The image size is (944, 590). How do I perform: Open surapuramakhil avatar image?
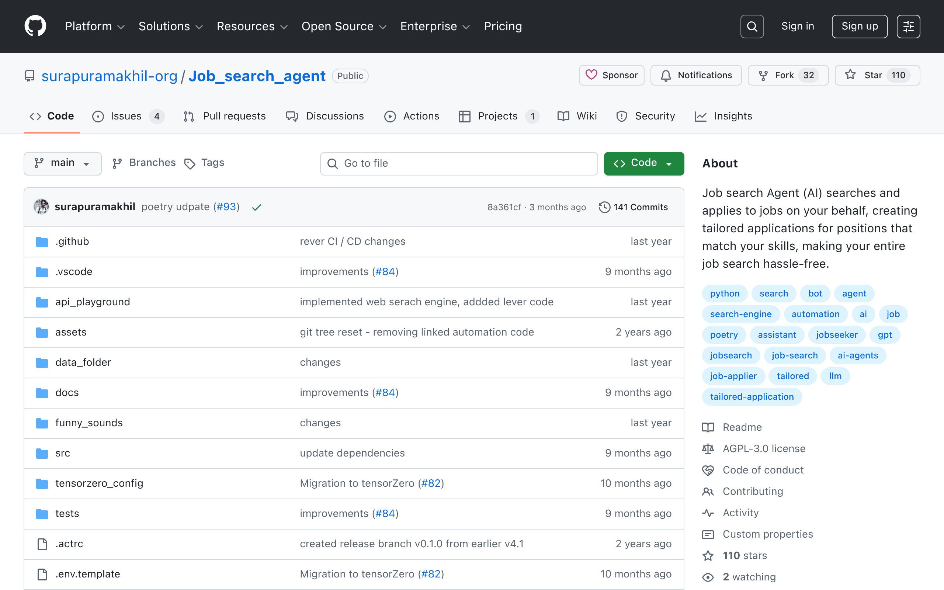(x=41, y=206)
